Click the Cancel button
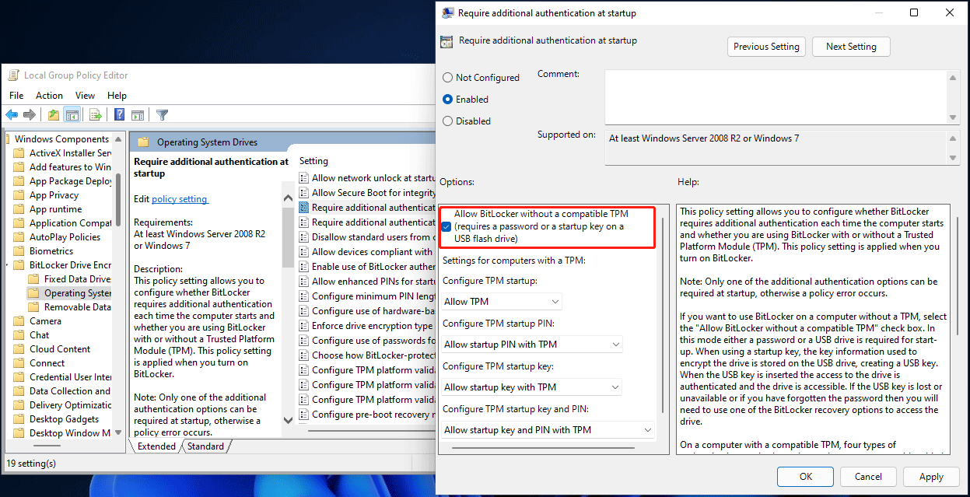Image resolution: width=970 pixels, height=497 pixels. tap(868, 477)
